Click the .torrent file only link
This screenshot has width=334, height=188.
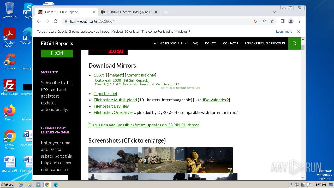coord(141,75)
